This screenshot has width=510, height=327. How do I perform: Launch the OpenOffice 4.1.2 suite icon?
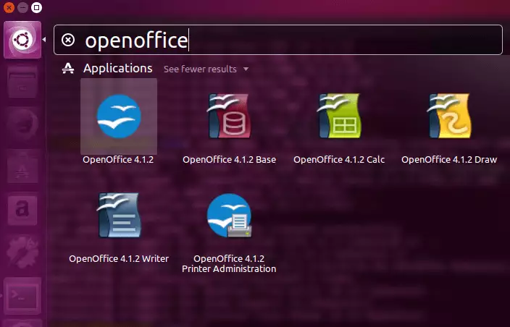(x=119, y=116)
